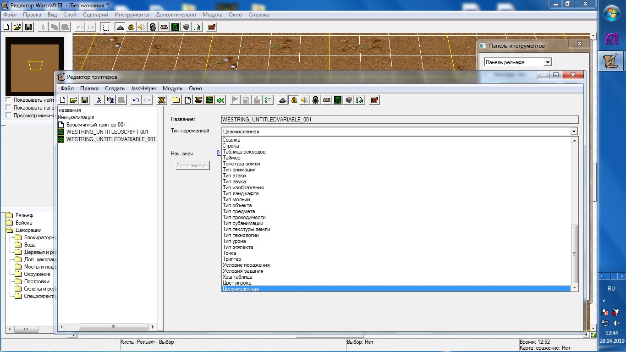Screen dimensions: 626x352
Task: Click New Custom Script icon in trigger toolbar
Action: [x=209, y=100]
